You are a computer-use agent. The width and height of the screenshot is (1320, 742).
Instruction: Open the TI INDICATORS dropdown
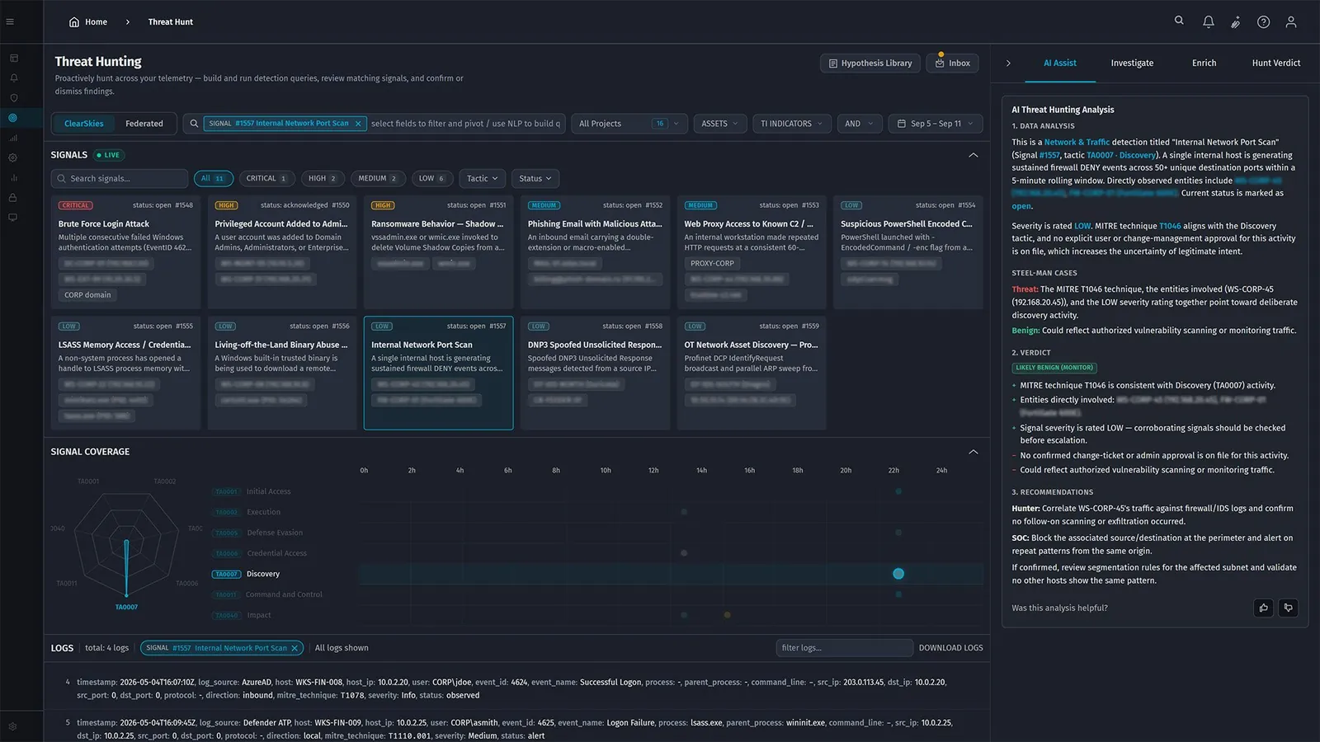[x=791, y=124]
